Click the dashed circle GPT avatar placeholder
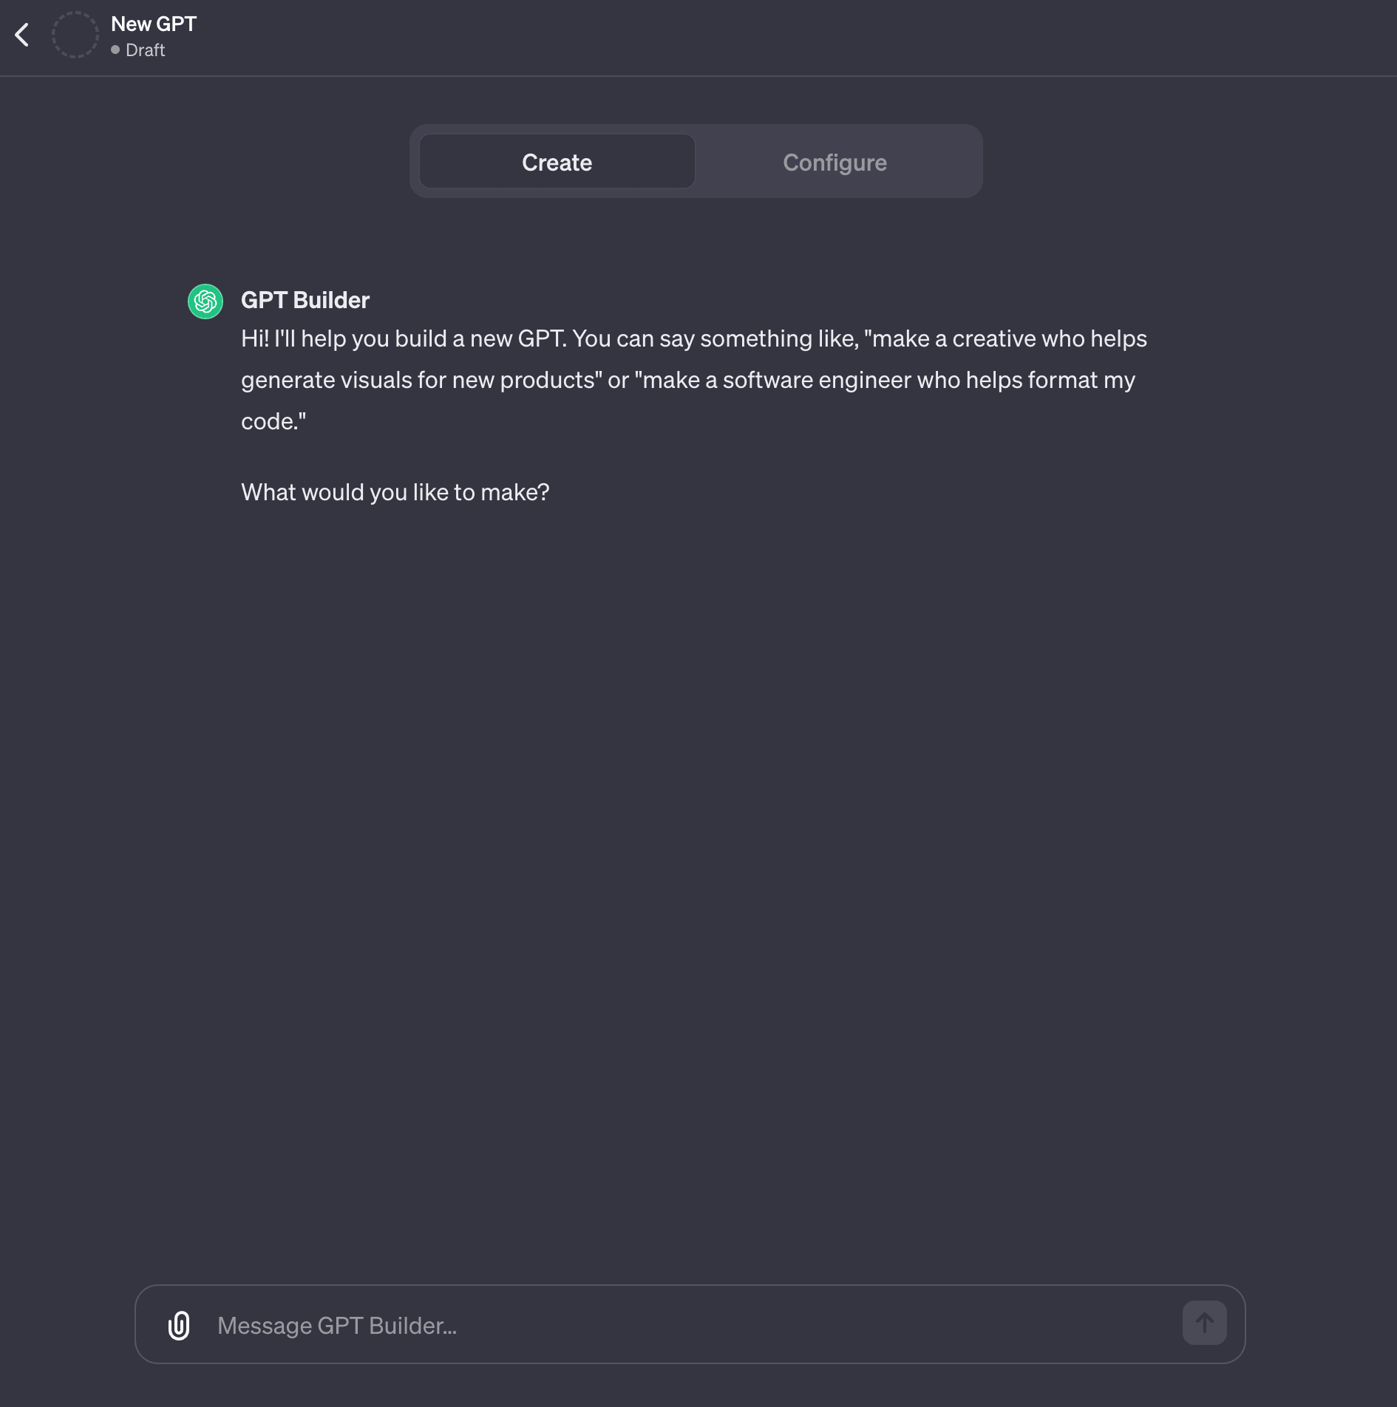Screen dimensions: 1397x1407 coord(75,35)
